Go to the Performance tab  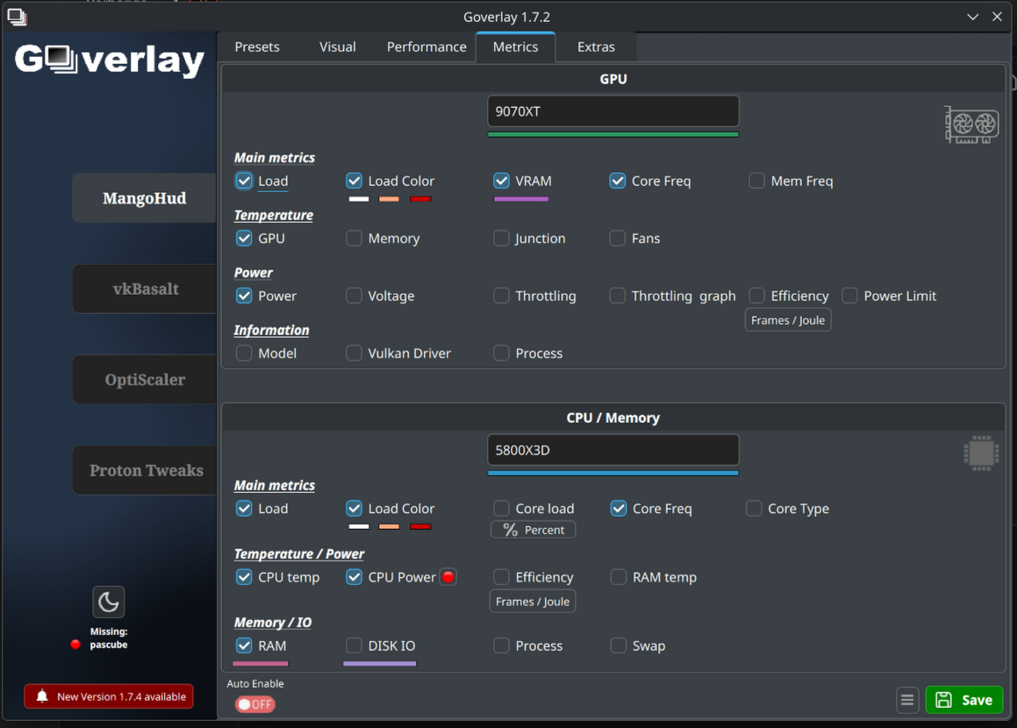click(426, 46)
